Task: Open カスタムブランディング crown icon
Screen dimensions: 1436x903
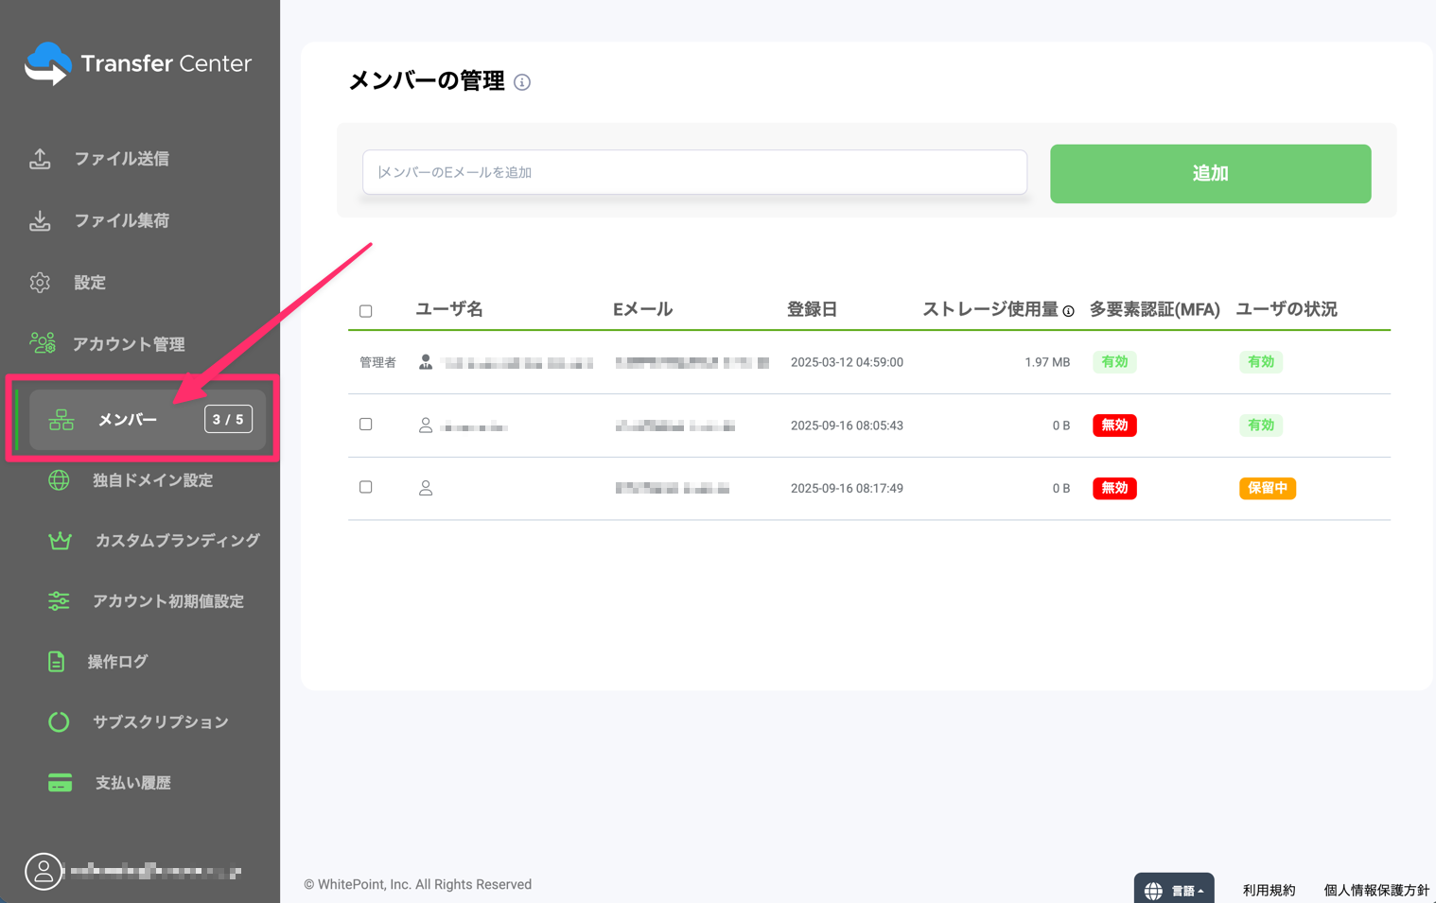Action: [x=59, y=540]
